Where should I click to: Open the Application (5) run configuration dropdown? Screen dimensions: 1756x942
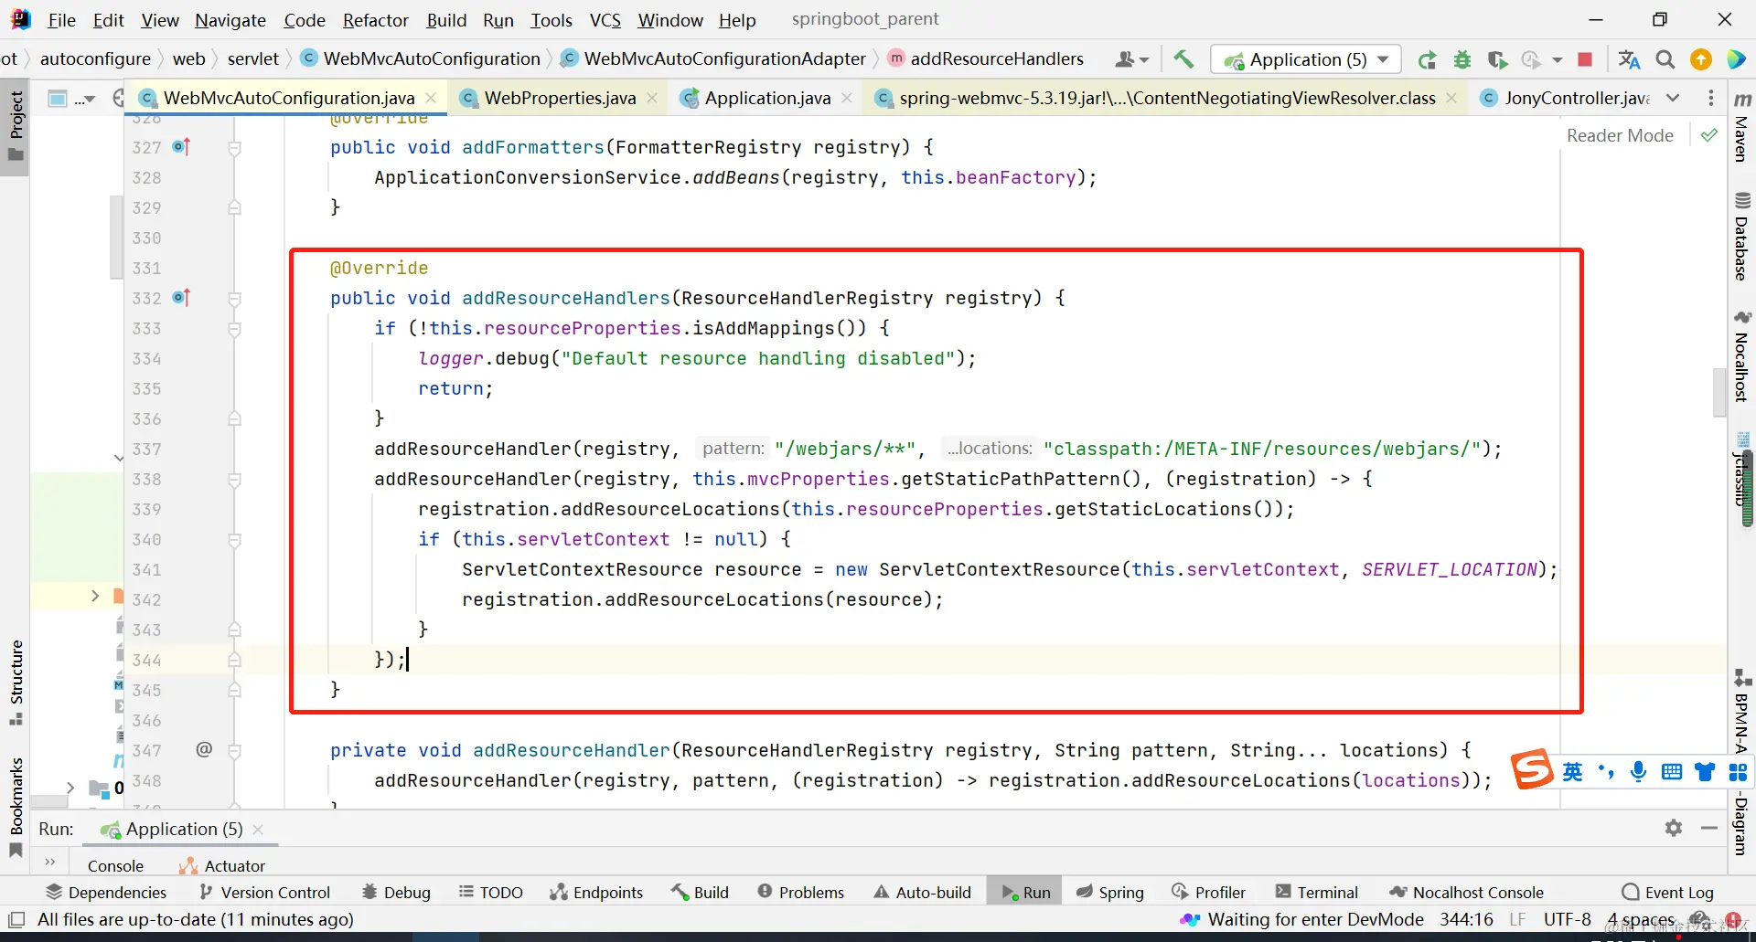click(x=1306, y=60)
